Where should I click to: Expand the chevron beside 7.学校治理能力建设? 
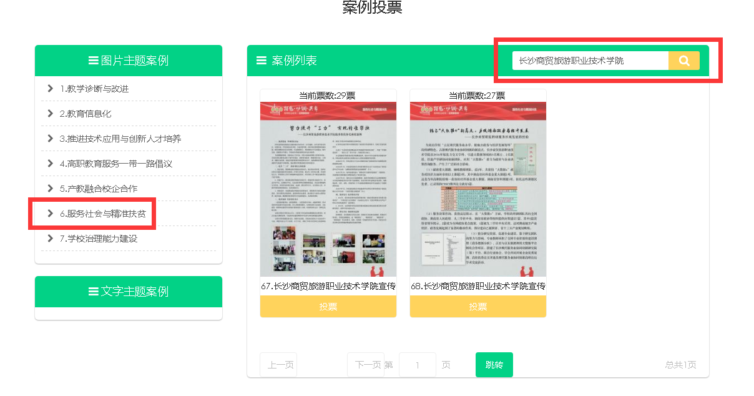click(x=50, y=239)
